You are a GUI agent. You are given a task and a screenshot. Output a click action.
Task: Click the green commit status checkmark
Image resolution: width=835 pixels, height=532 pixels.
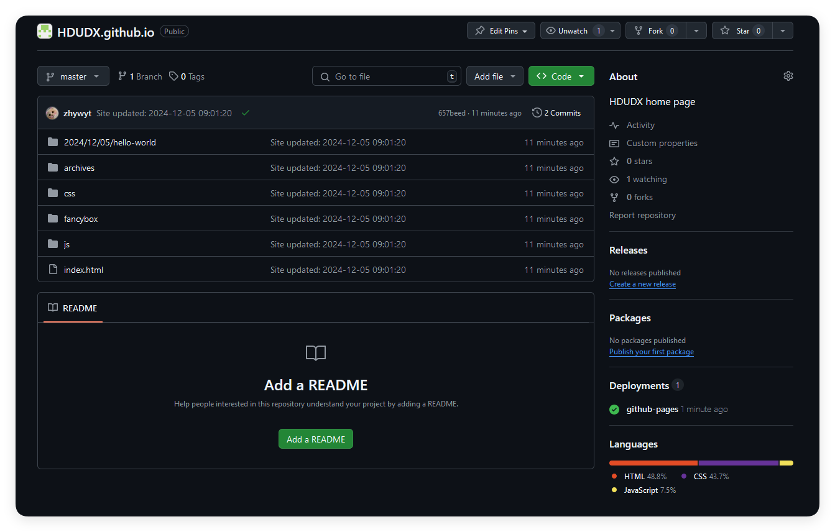(x=246, y=113)
